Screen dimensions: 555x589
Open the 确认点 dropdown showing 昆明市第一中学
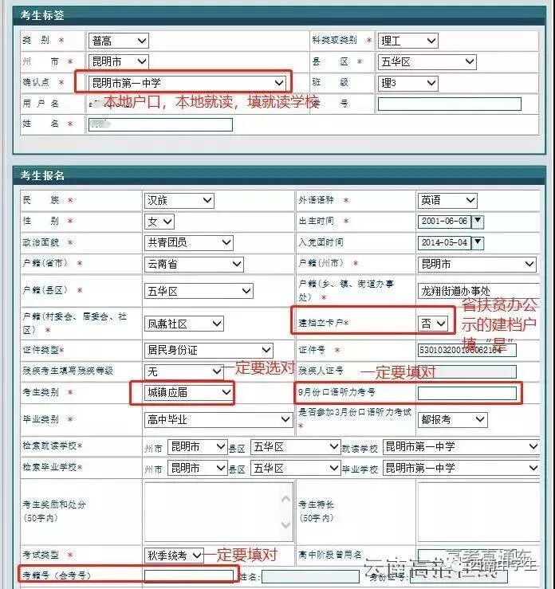coord(187,83)
